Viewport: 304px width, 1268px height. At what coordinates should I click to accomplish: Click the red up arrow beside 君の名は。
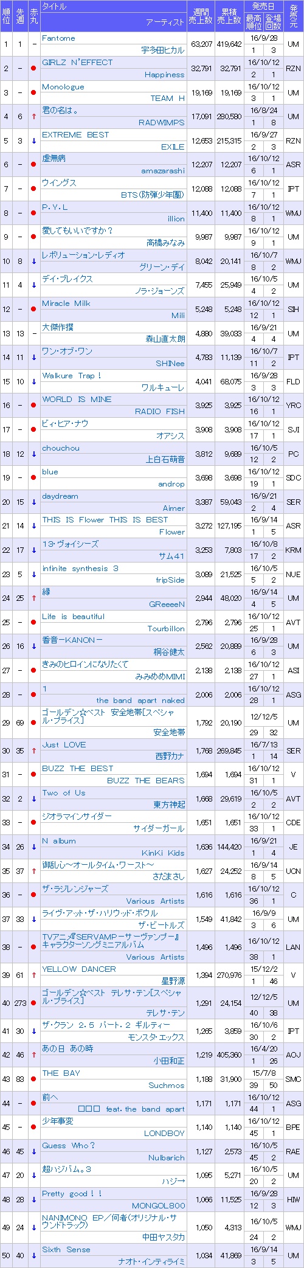(x=33, y=117)
